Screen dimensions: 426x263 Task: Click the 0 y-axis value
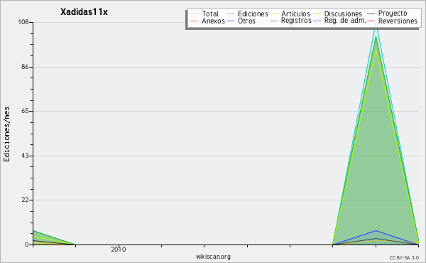click(x=27, y=245)
